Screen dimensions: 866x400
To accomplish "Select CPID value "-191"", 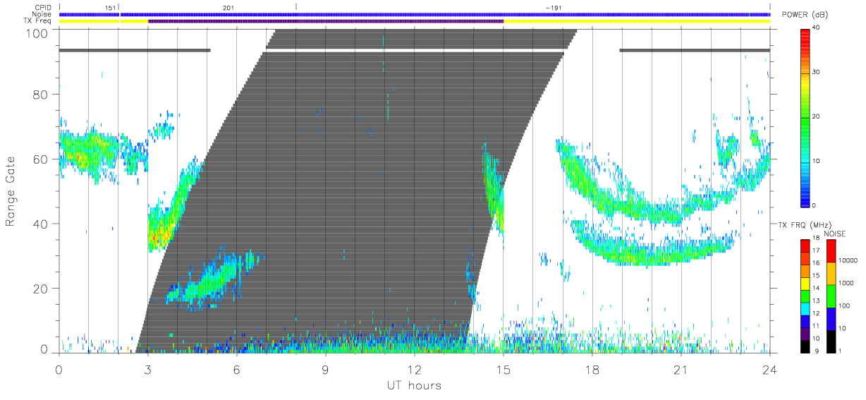I will click(x=554, y=8).
